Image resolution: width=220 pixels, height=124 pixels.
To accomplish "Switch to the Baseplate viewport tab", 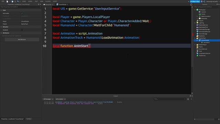I will point(48,4).
